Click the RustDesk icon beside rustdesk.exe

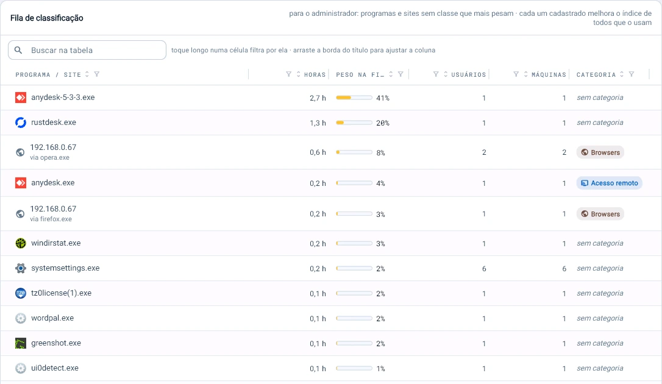pyautogui.click(x=20, y=123)
